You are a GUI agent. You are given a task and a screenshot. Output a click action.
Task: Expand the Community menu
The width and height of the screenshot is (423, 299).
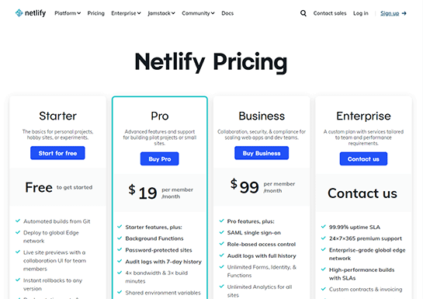(198, 13)
